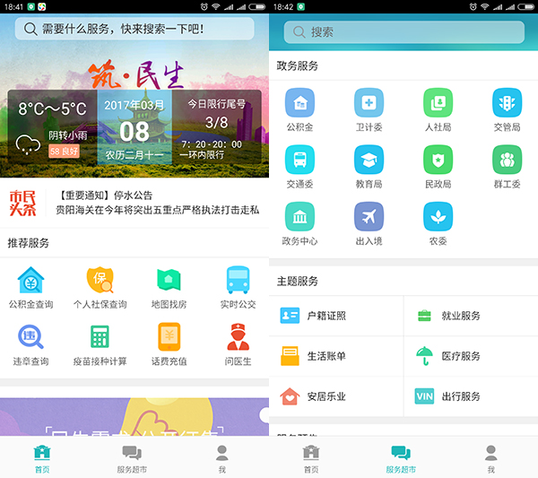The width and height of the screenshot is (538, 478).
Task: Select 教育局 education bureau icon
Action: coord(369,167)
